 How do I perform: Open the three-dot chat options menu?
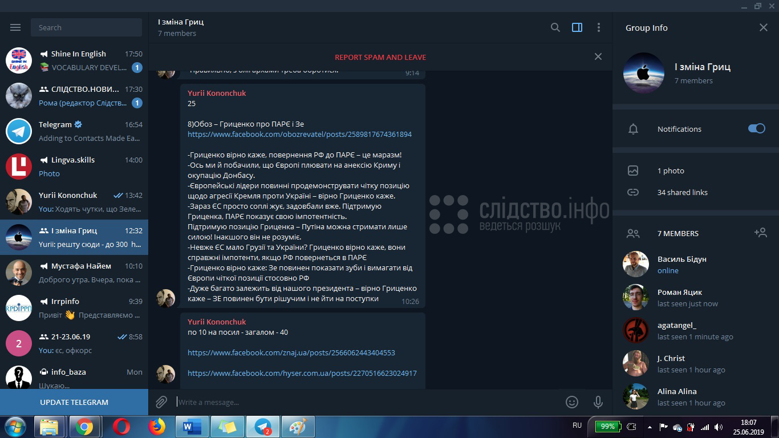(598, 27)
